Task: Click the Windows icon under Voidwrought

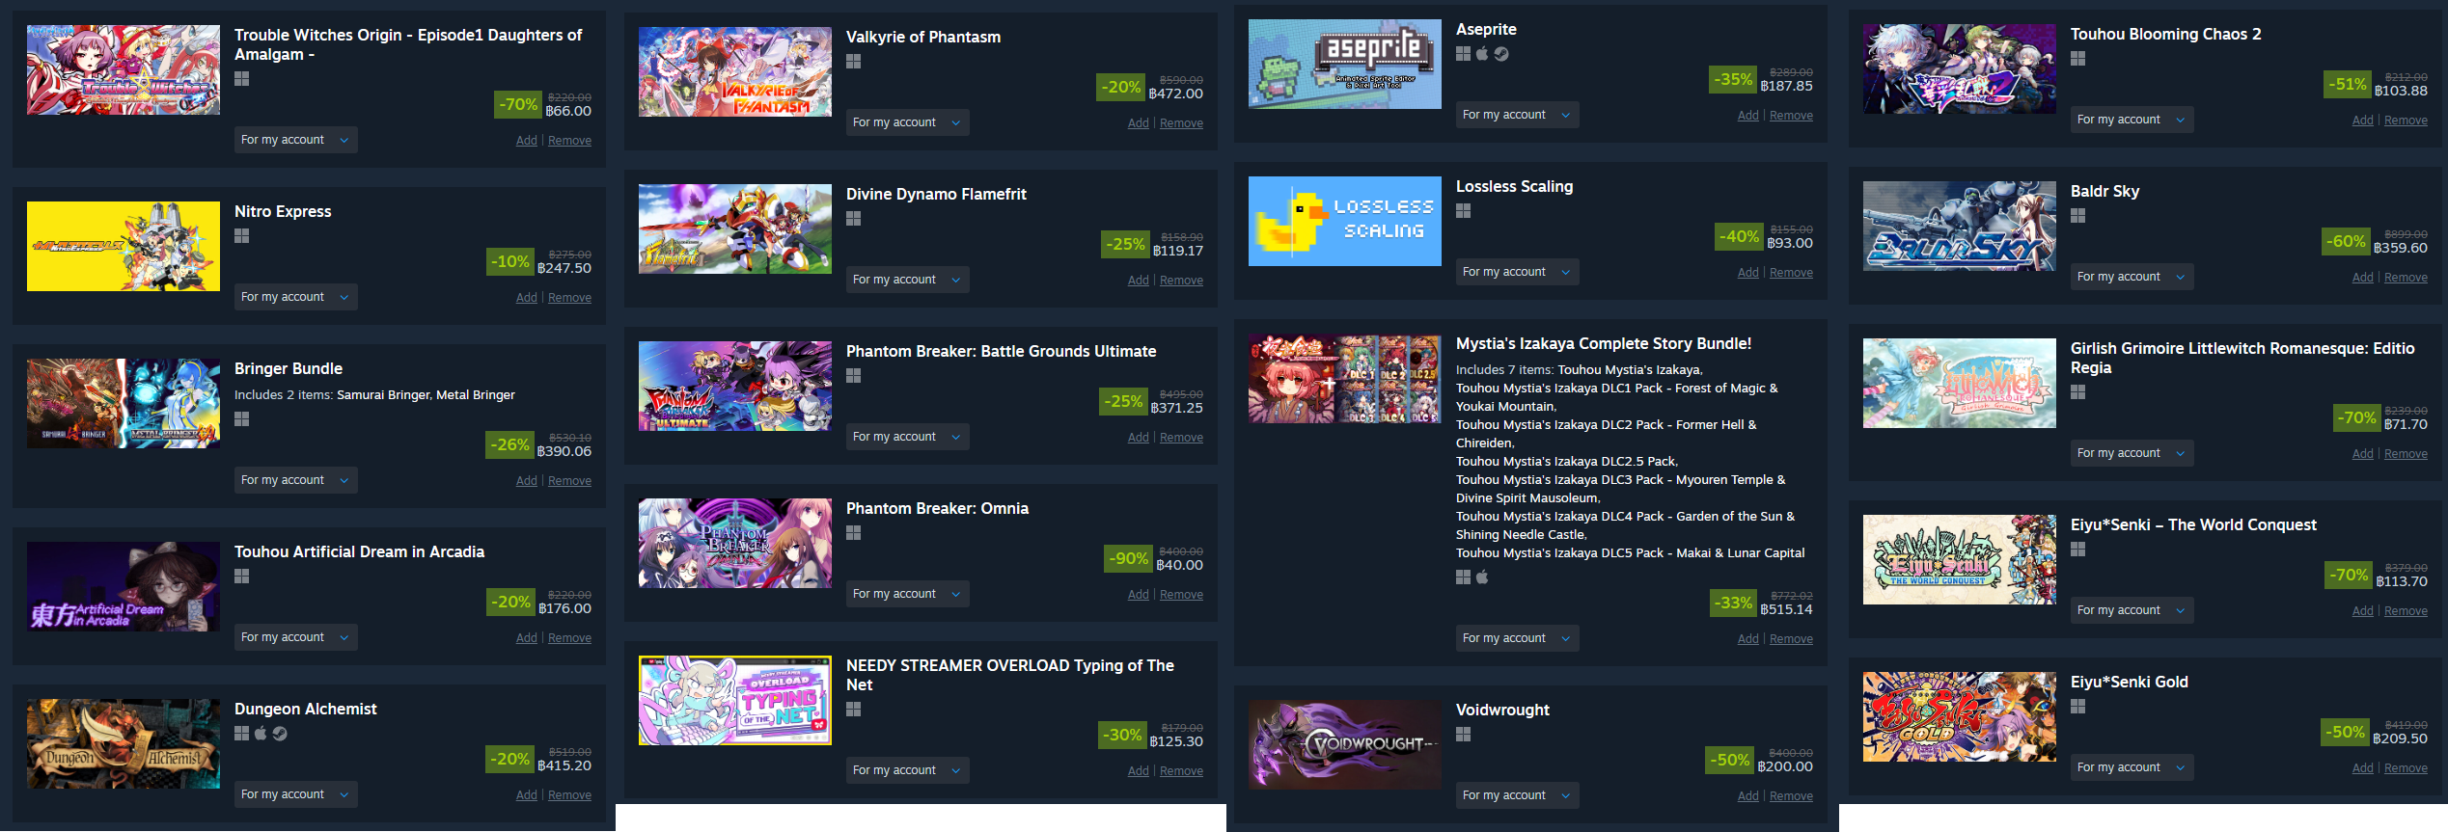Action: [1464, 735]
